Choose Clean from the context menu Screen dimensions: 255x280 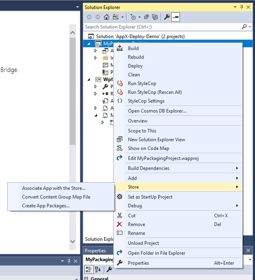pos(178,74)
